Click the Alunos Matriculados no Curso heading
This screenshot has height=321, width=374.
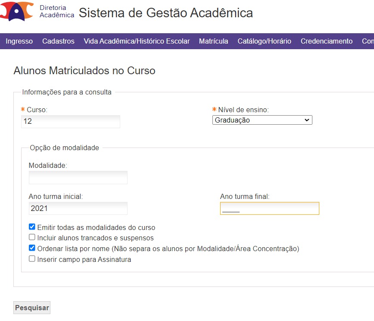pos(84,70)
